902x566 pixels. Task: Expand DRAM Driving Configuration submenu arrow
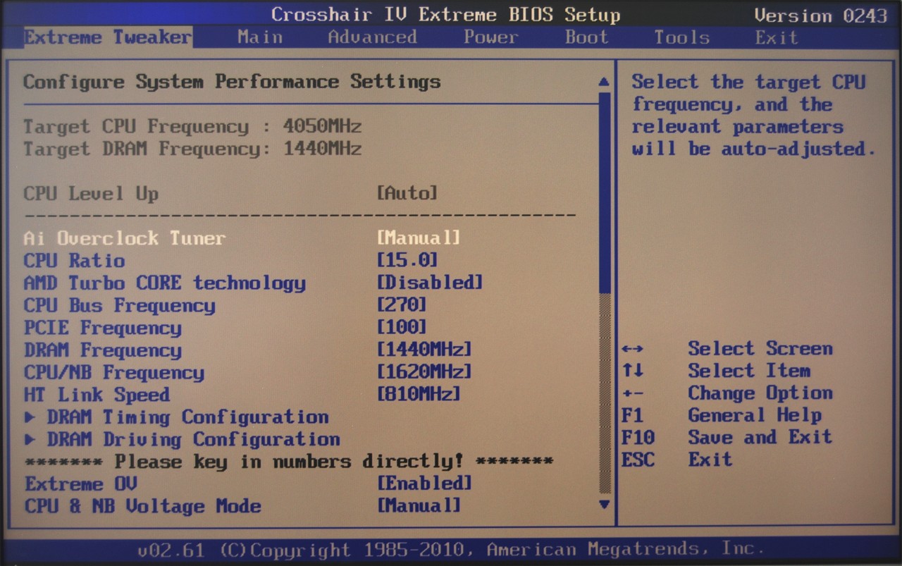pyautogui.click(x=30, y=440)
